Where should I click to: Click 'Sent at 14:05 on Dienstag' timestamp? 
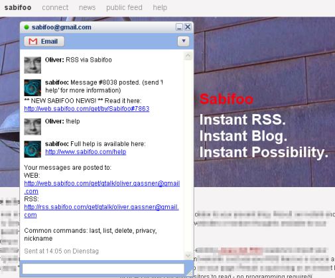[x=61, y=251]
